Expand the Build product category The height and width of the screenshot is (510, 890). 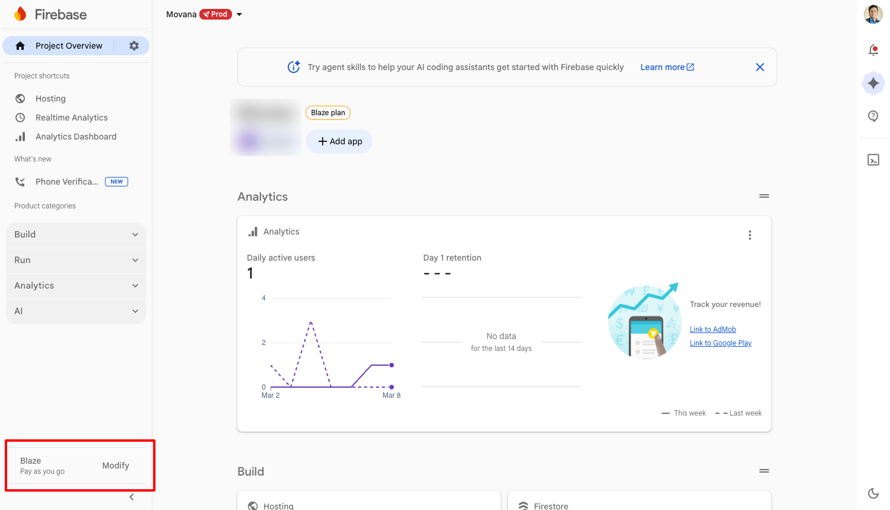76,235
